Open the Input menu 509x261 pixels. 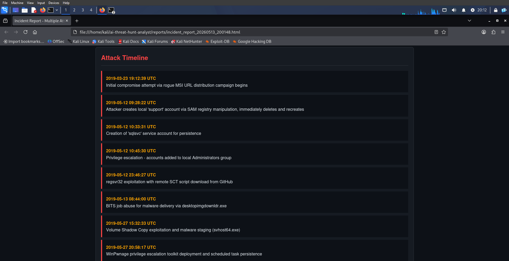(41, 3)
